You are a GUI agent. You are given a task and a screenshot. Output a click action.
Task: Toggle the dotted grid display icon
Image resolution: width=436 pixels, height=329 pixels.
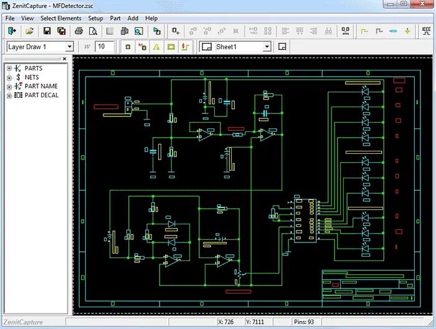click(110, 31)
